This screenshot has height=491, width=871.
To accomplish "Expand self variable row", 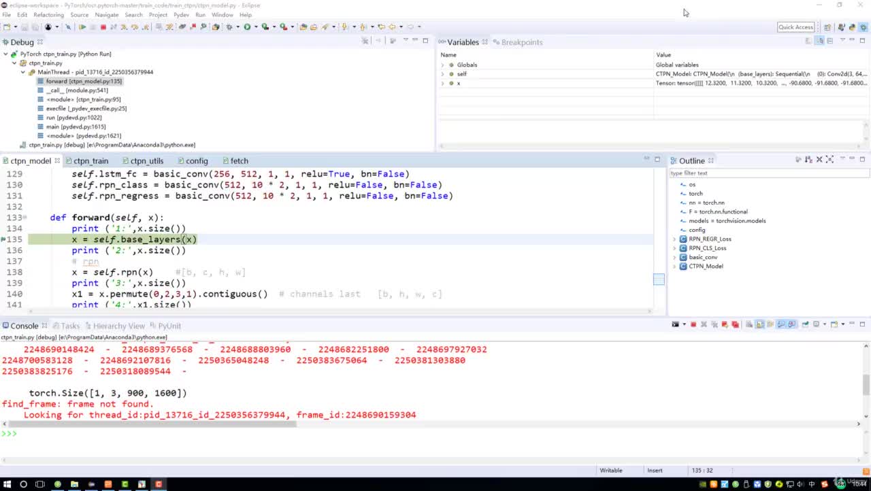I will click(442, 74).
